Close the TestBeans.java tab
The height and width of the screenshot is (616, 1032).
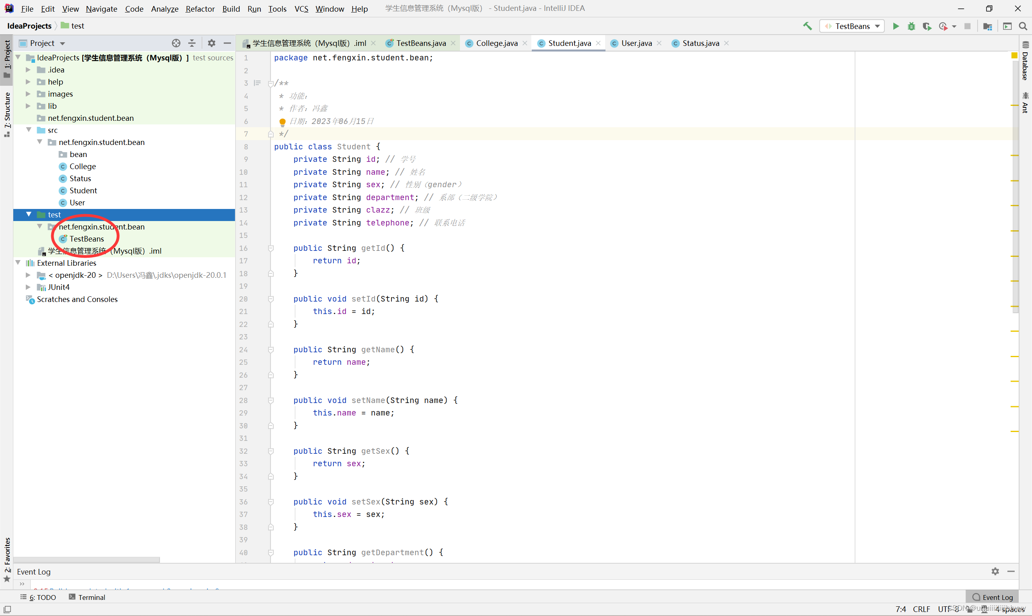[453, 43]
